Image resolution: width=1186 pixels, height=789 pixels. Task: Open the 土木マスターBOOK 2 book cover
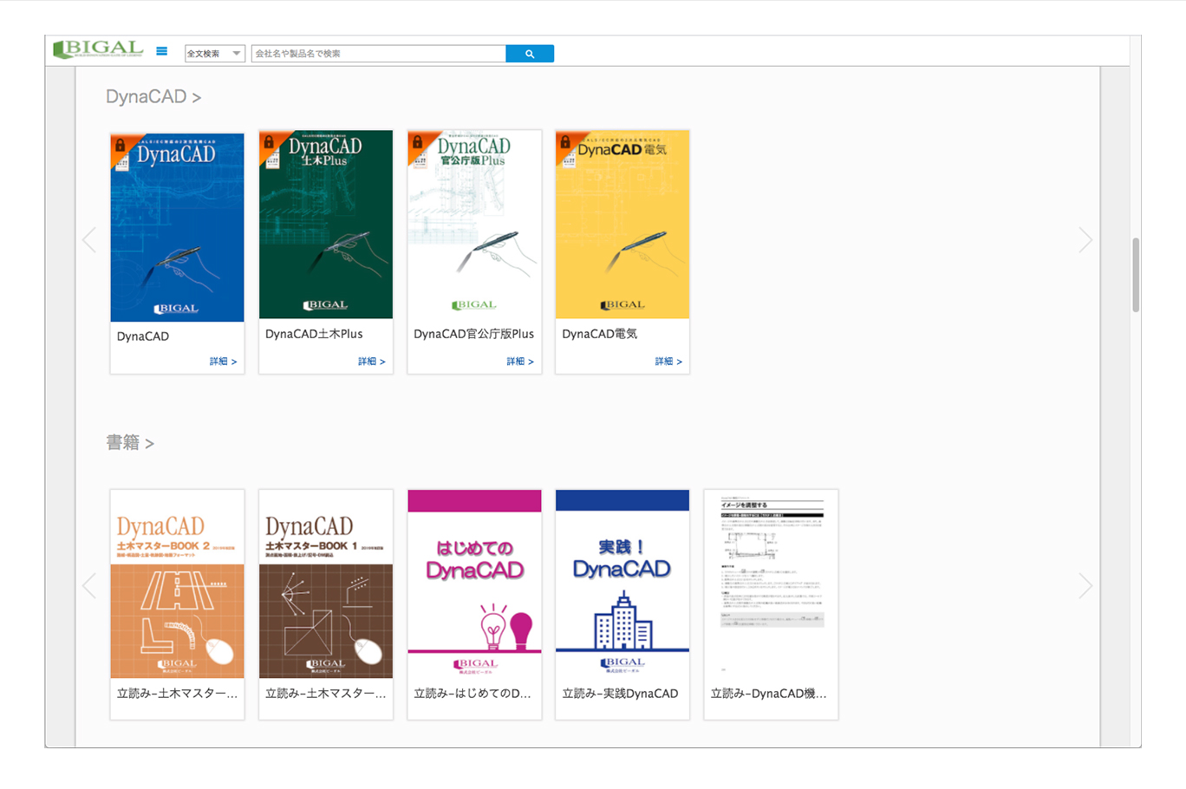pyautogui.click(x=177, y=584)
